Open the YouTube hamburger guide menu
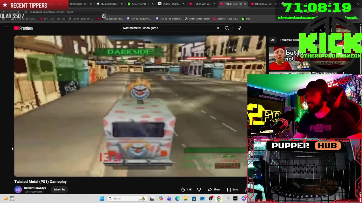362x203 pixels. click(x=7, y=28)
